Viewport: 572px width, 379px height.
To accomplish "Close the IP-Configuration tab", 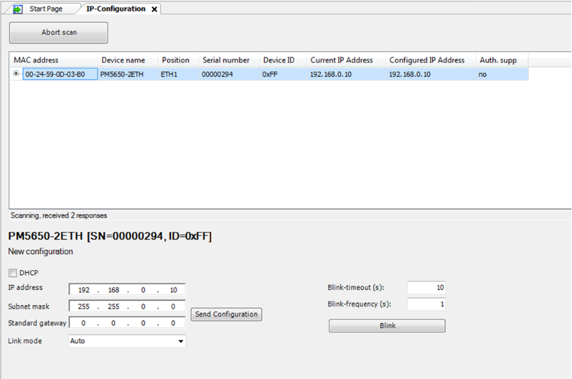I will pos(154,10).
